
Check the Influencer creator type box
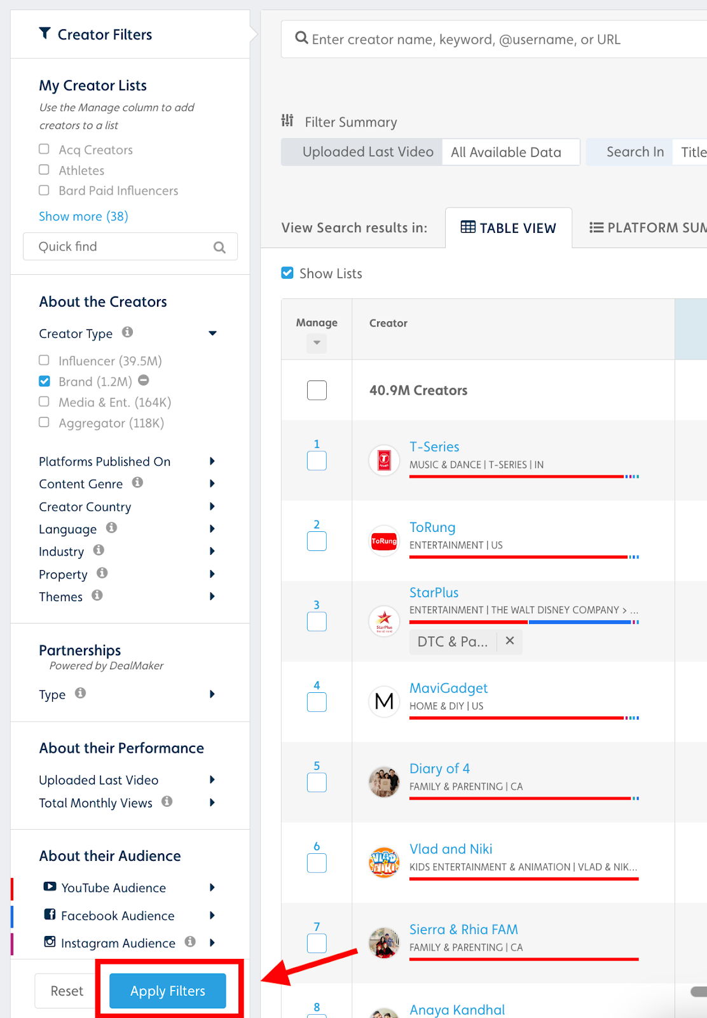[x=44, y=360]
